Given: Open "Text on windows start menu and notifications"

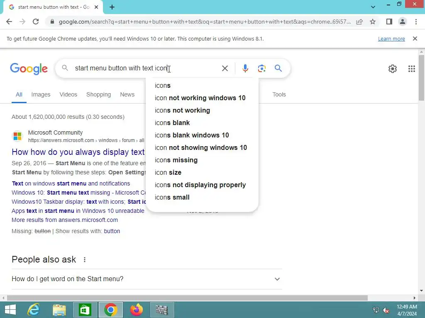Looking at the screenshot, I should coord(71,183).
